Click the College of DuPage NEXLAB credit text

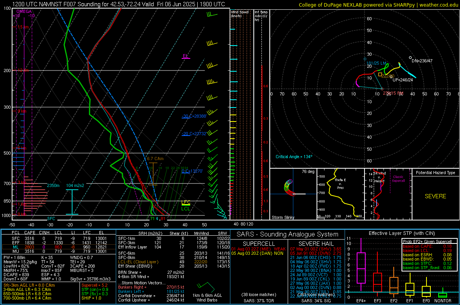pos(379,5)
